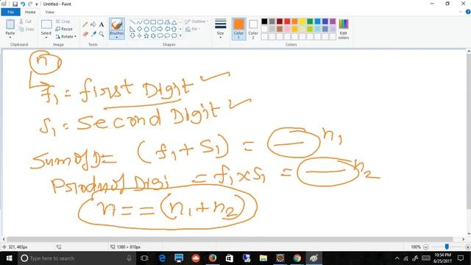Click the Redo arrow in title bar
Image resolution: width=471 pixels, height=265 pixels.
30,4
